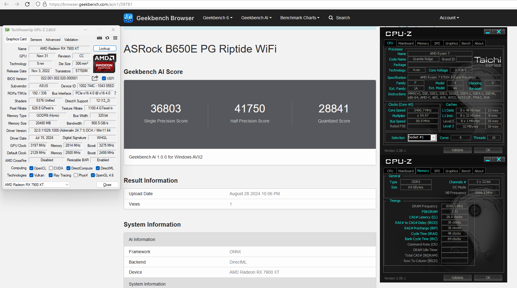
Task: Click the Bus Interface question mark icon
Action: tap(115, 93)
